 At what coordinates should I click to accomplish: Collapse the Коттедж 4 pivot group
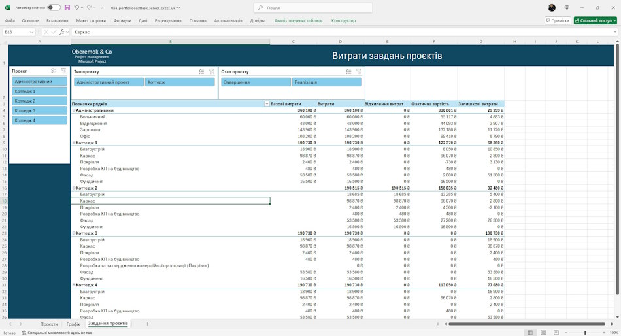pos(74,285)
